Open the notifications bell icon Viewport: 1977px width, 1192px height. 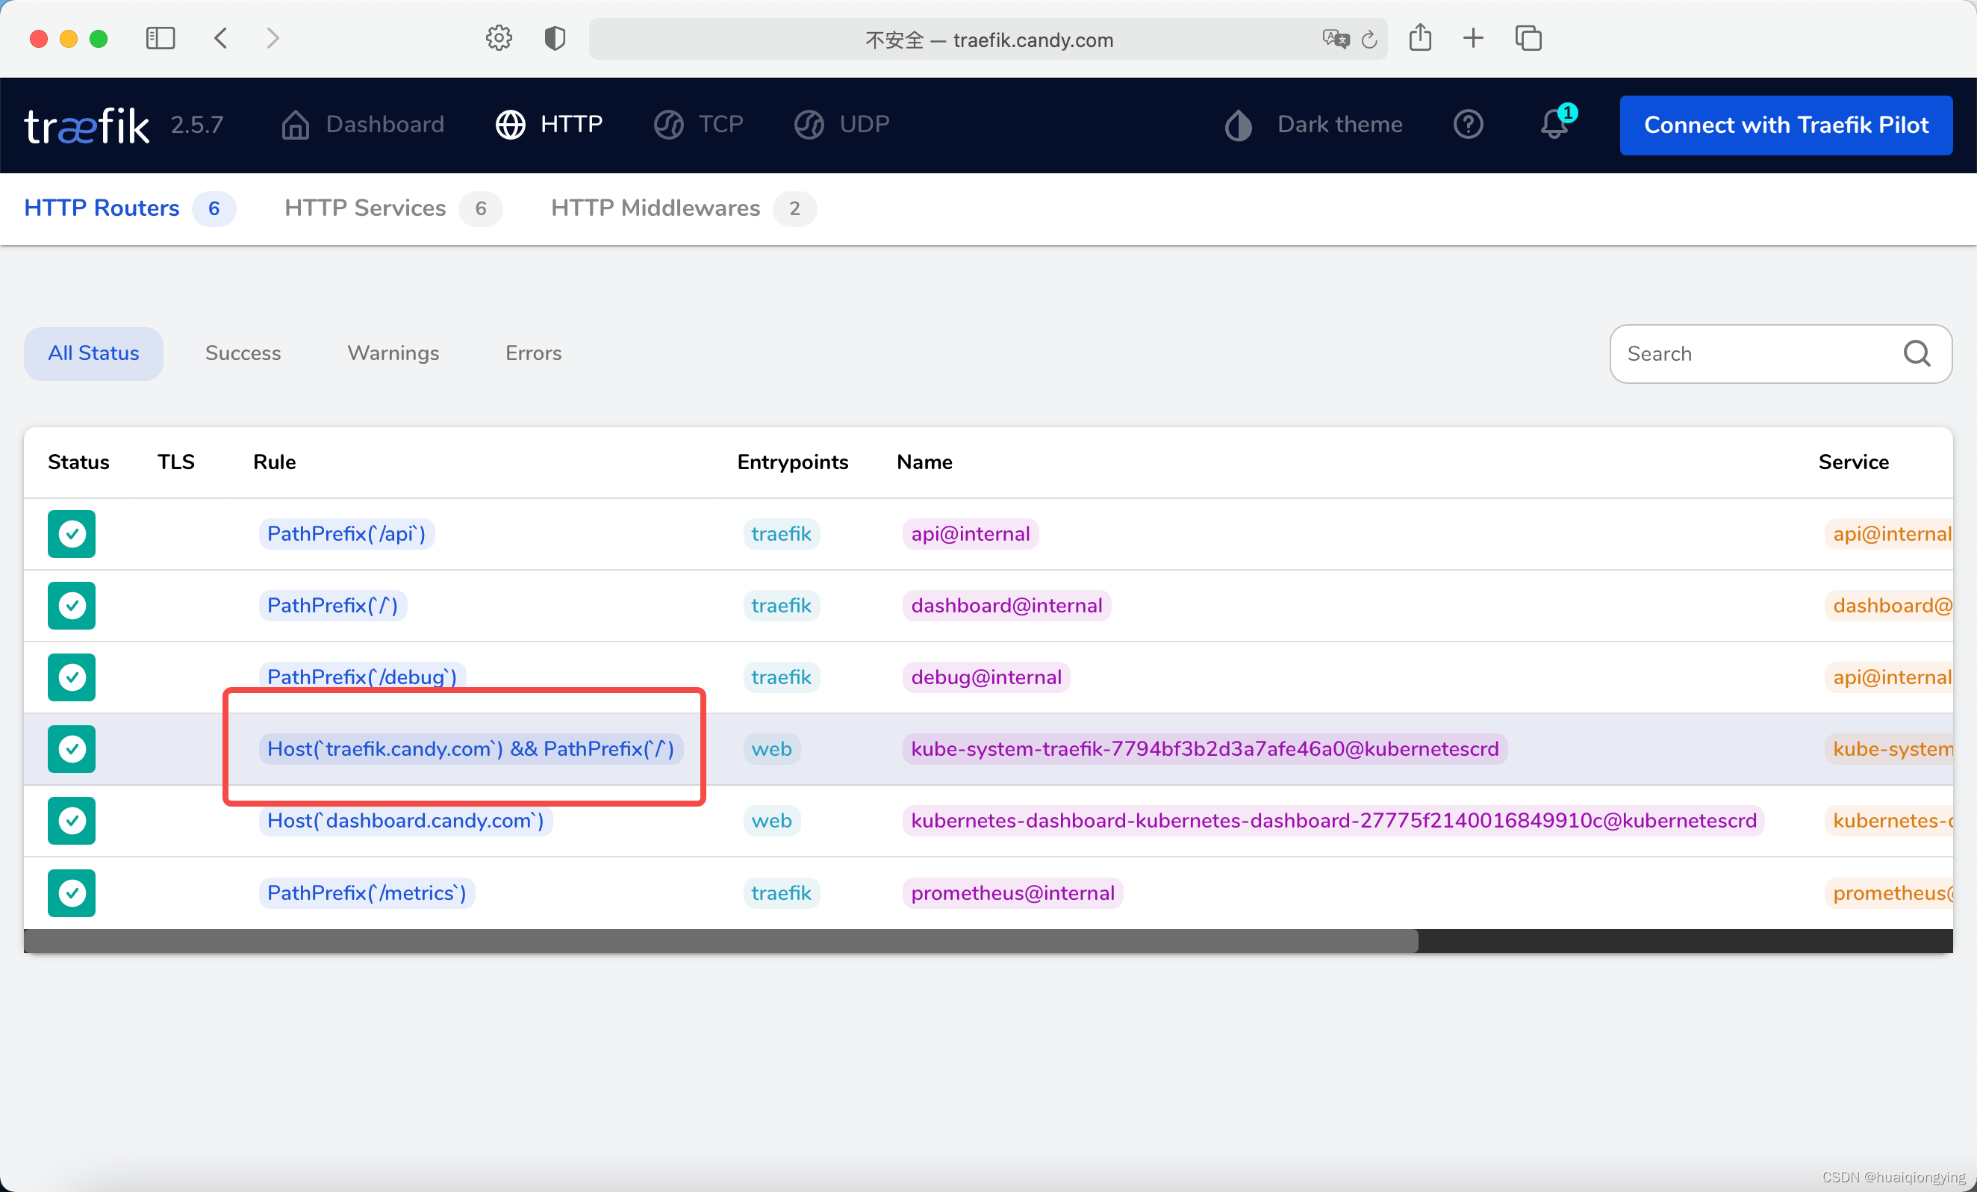pyautogui.click(x=1555, y=125)
